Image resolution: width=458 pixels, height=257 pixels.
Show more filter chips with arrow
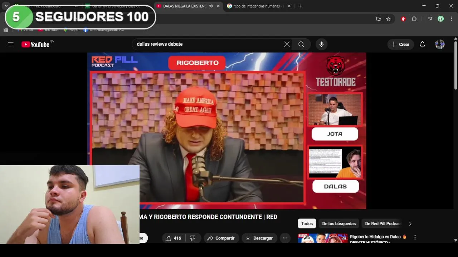click(410, 223)
